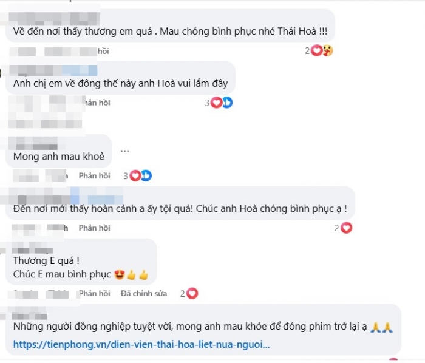Click 'Phản hồi' under 'Thương E quá' comment
The height and width of the screenshot is (363, 425).
click(94, 293)
